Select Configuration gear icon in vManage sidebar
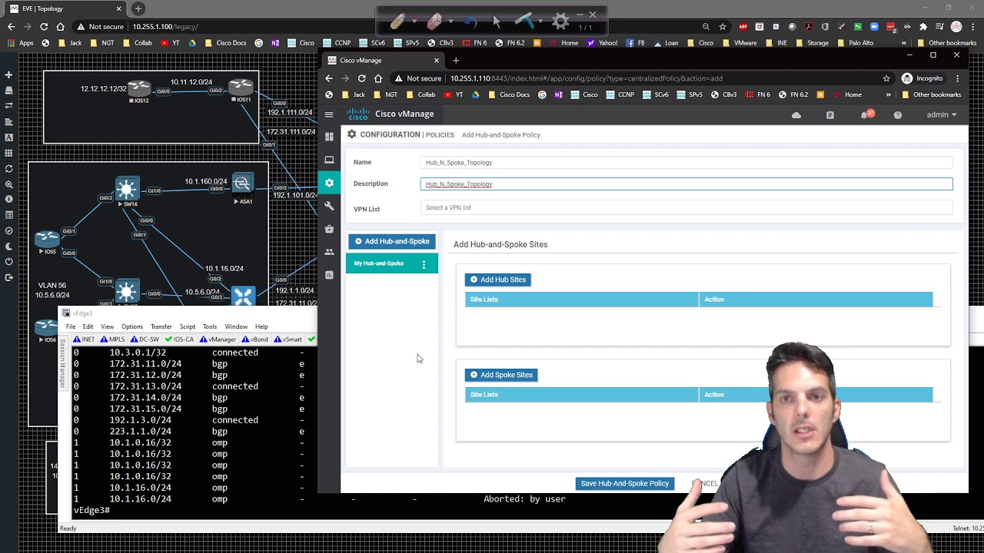This screenshot has height=553, width=984. click(x=329, y=183)
